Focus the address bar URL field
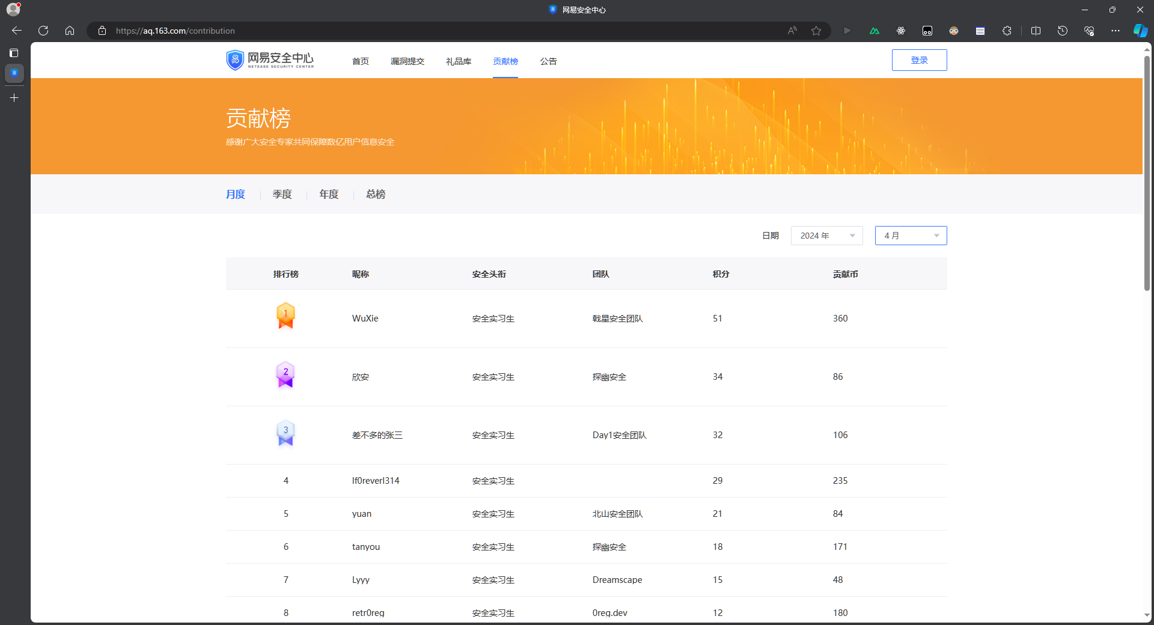Image resolution: width=1154 pixels, height=625 pixels. point(445,31)
